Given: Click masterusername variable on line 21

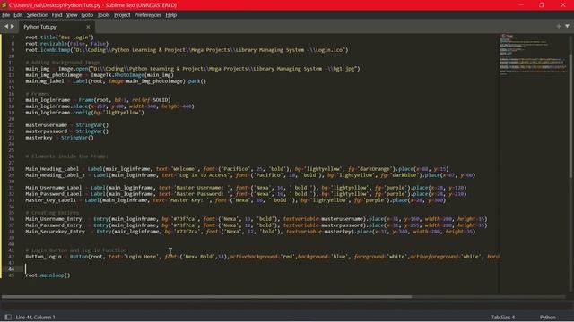Looking at the screenshot, I should click(x=46, y=125).
